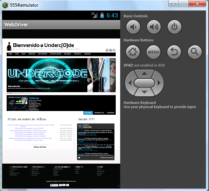Click the DPAD left arrow
The image size is (209, 191).
[x=130, y=83]
